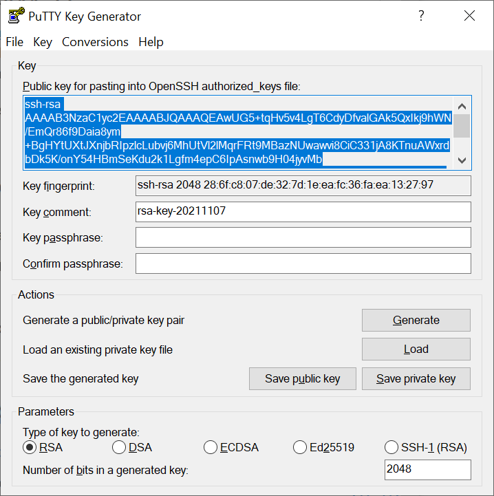Open the Key menu
494x496 pixels.
click(x=43, y=42)
